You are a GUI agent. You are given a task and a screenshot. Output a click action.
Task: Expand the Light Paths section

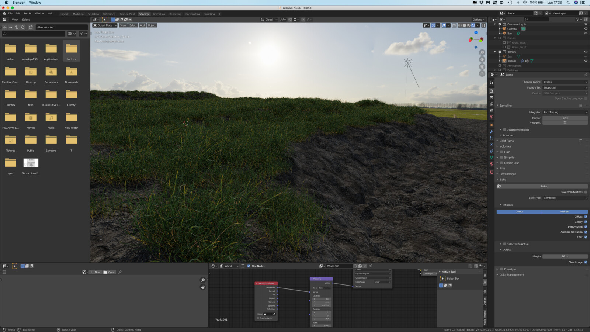[x=506, y=141]
